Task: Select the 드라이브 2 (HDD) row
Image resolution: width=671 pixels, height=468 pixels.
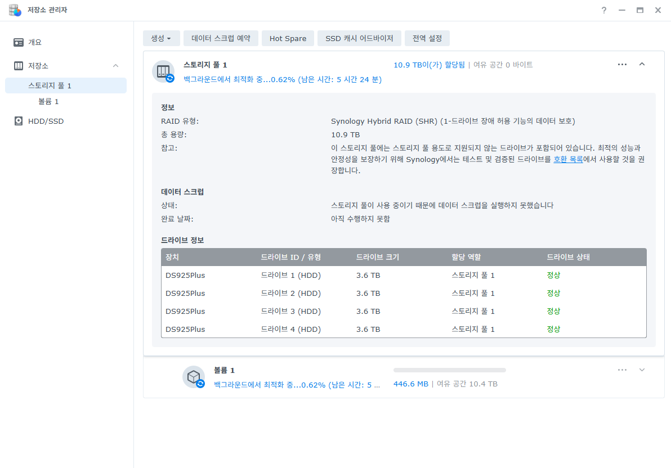Action: 404,293
